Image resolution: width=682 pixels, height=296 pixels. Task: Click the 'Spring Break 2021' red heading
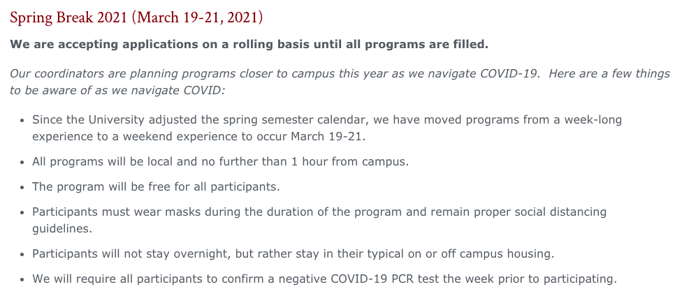click(x=136, y=18)
